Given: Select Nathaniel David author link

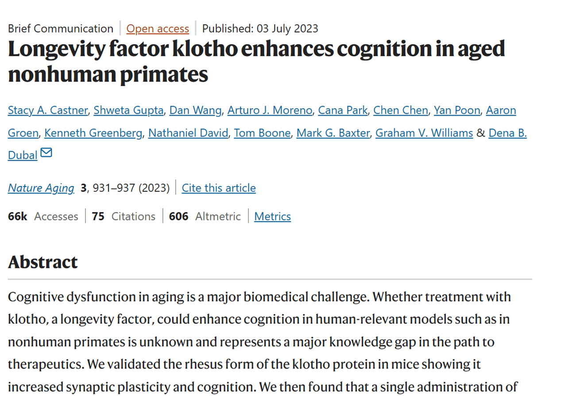Looking at the screenshot, I should coord(188,133).
